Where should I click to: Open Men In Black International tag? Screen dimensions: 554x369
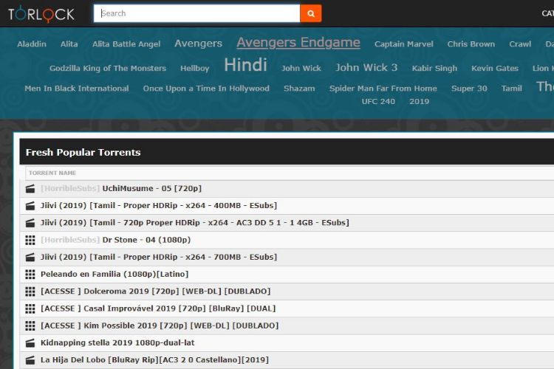click(x=77, y=89)
